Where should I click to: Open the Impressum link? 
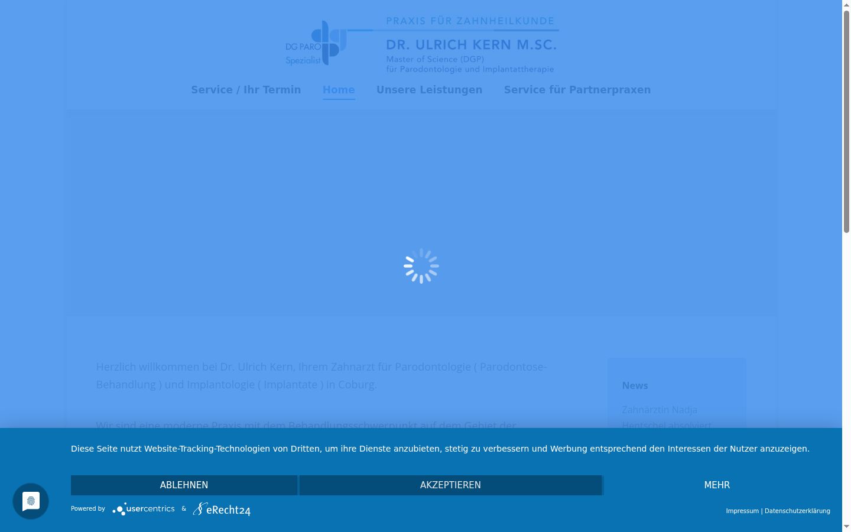(742, 511)
